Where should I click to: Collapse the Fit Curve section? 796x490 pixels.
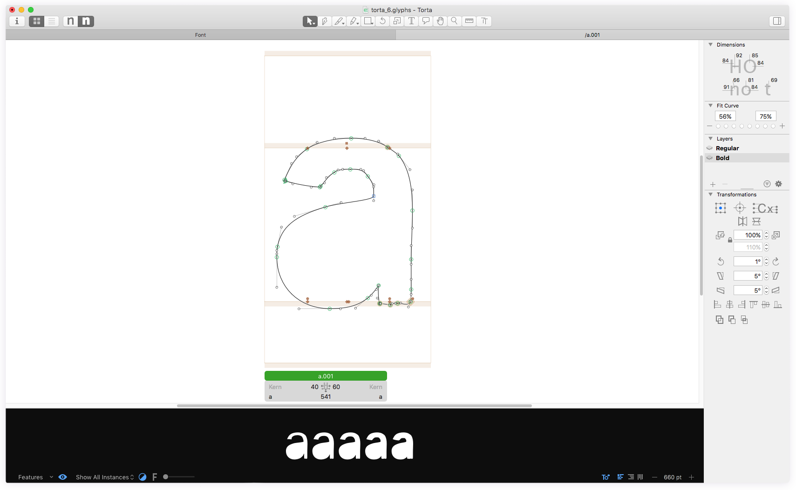(710, 106)
